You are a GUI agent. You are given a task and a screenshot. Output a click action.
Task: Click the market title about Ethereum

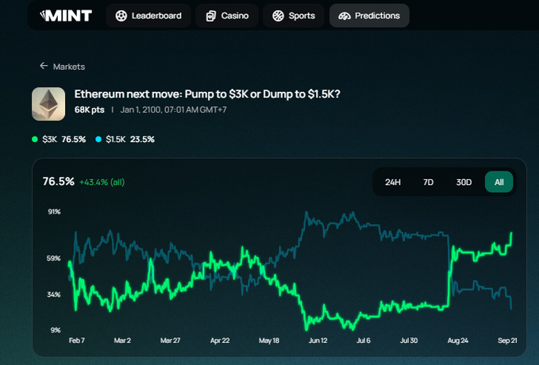(x=207, y=94)
